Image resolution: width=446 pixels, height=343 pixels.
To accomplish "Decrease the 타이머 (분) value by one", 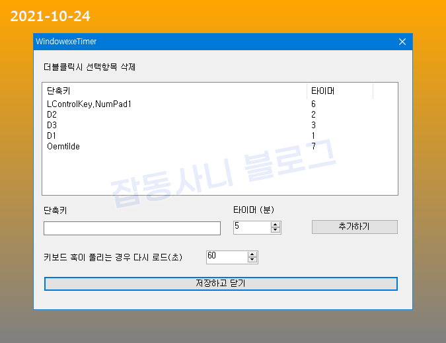I will (275, 231).
